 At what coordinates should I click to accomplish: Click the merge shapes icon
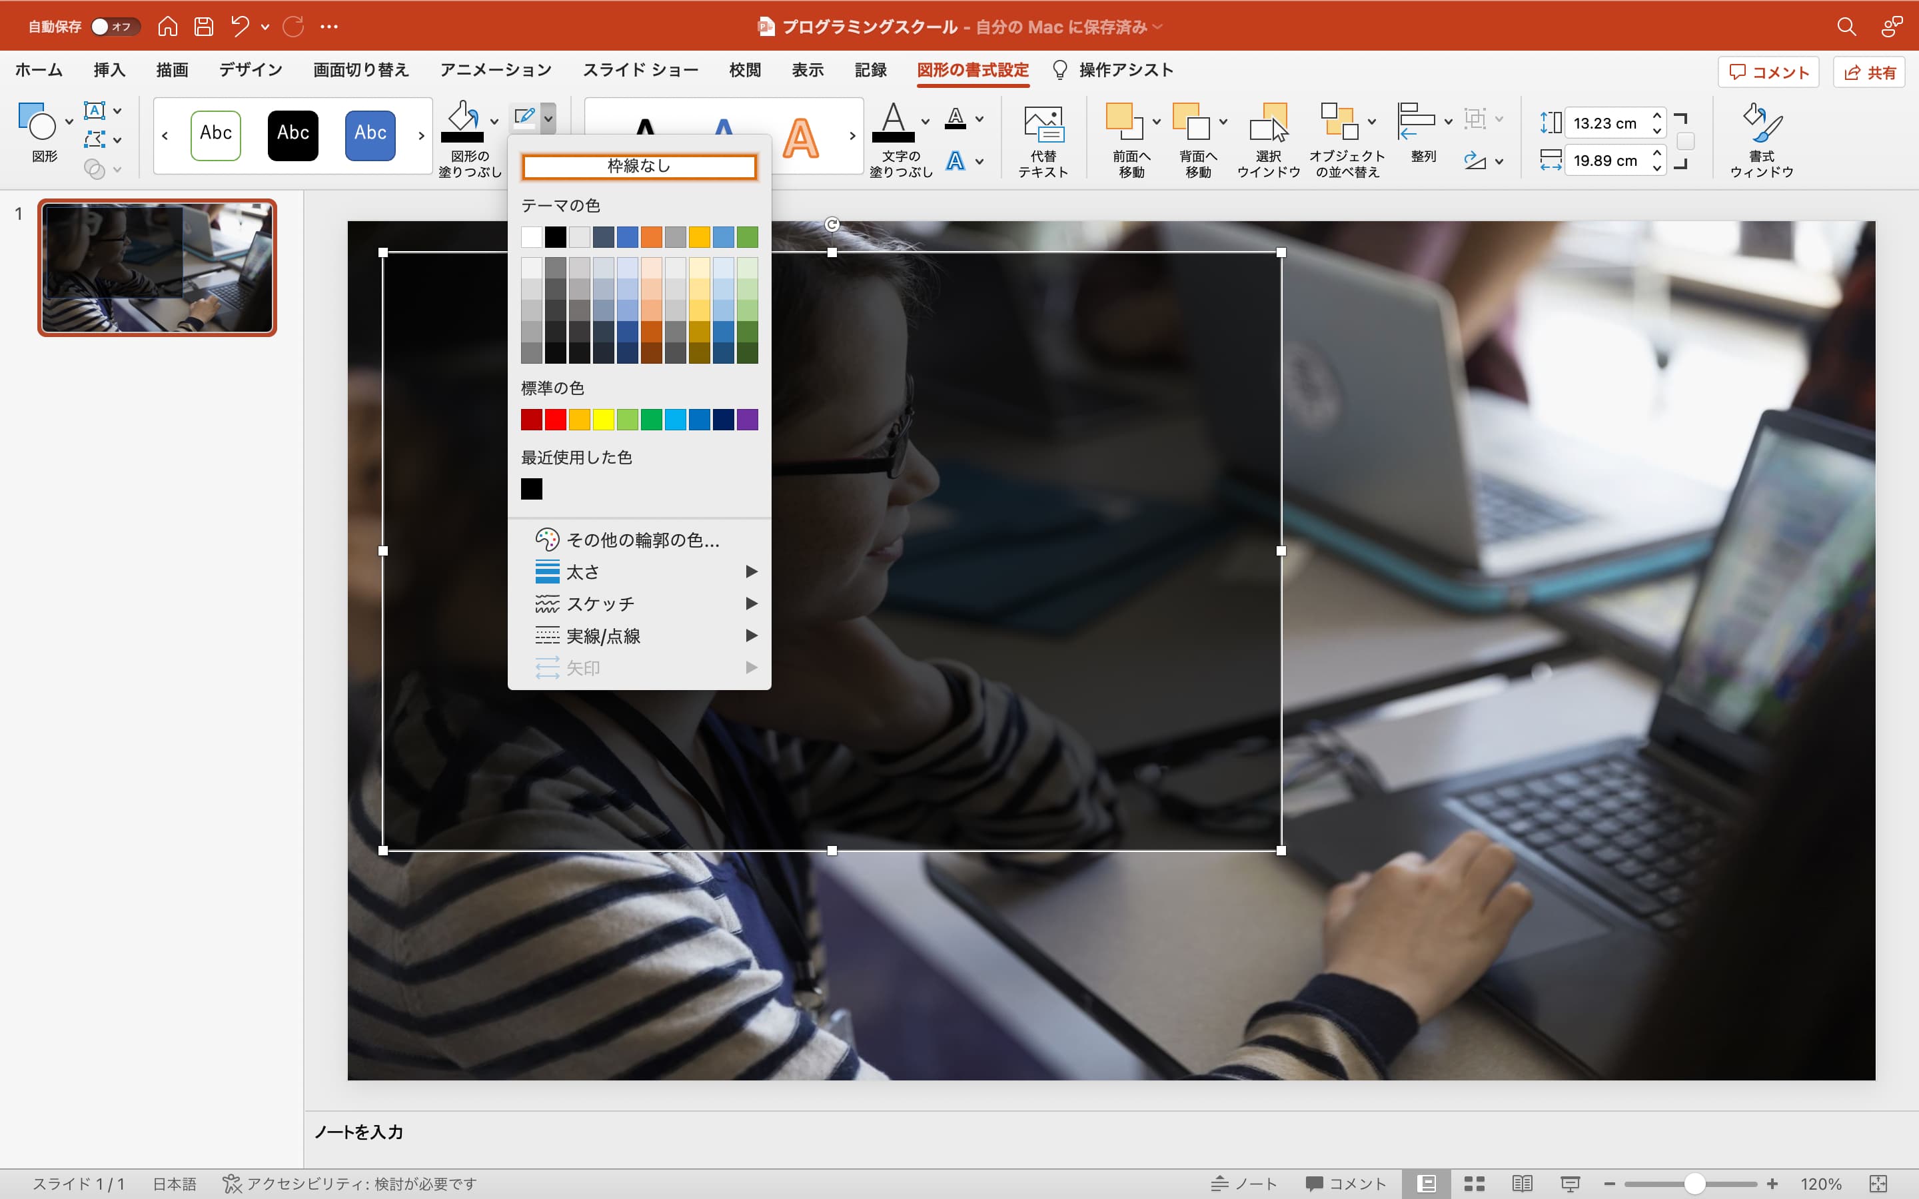tap(95, 169)
